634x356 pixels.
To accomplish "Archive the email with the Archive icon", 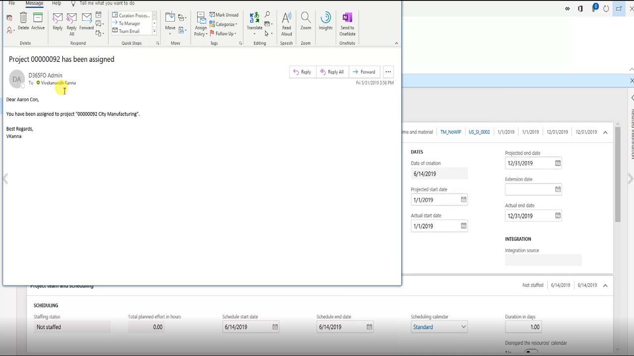I will (38, 22).
